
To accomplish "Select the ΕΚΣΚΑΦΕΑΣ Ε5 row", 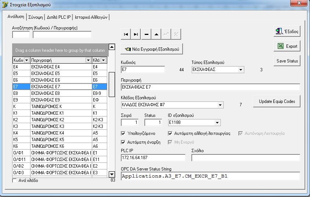I will (x=60, y=74).
